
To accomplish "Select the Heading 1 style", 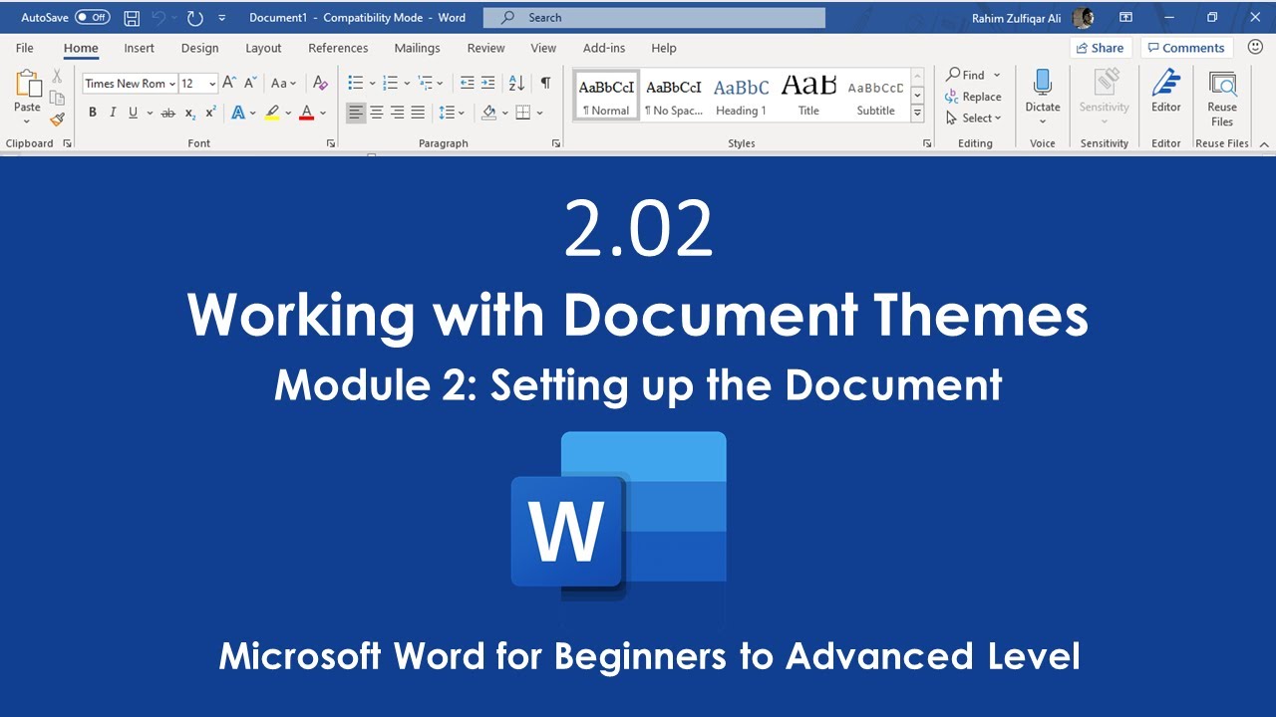I will pyautogui.click(x=741, y=97).
